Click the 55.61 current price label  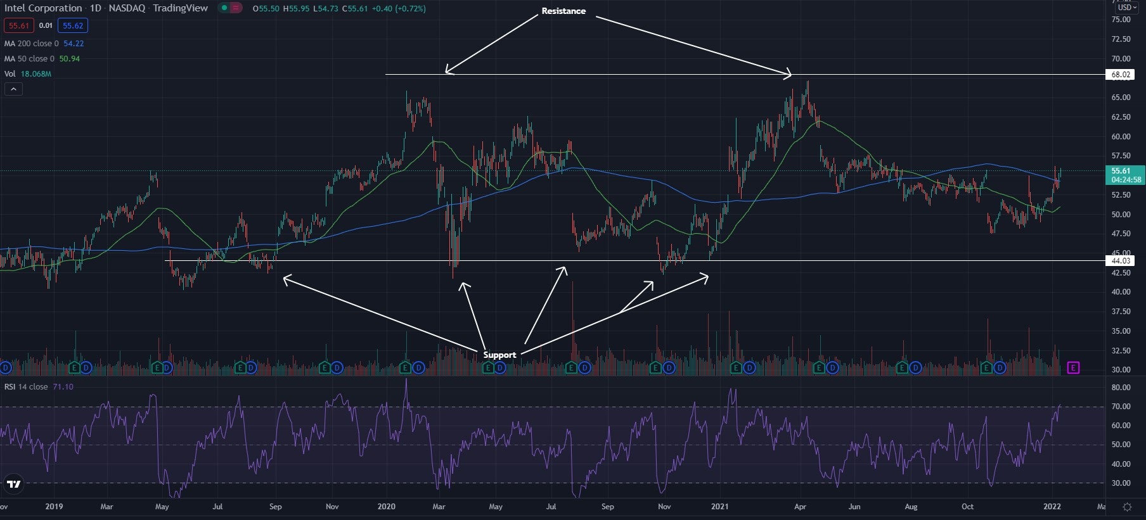[1125, 175]
